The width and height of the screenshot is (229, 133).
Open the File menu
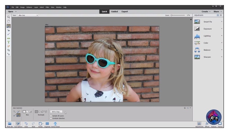(13, 7)
